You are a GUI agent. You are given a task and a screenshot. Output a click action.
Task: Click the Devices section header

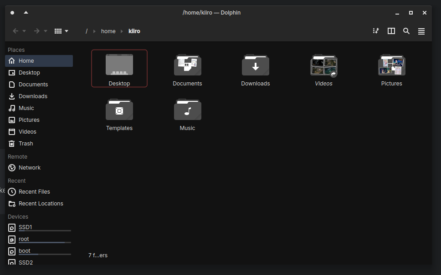pyautogui.click(x=18, y=217)
